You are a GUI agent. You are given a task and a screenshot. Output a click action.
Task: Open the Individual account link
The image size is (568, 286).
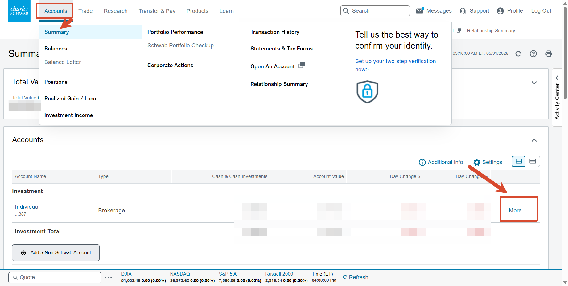pos(27,207)
